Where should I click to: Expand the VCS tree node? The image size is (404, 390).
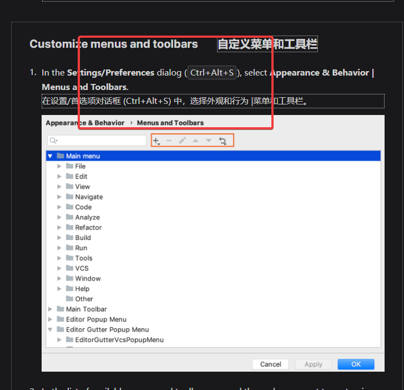[x=59, y=268]
